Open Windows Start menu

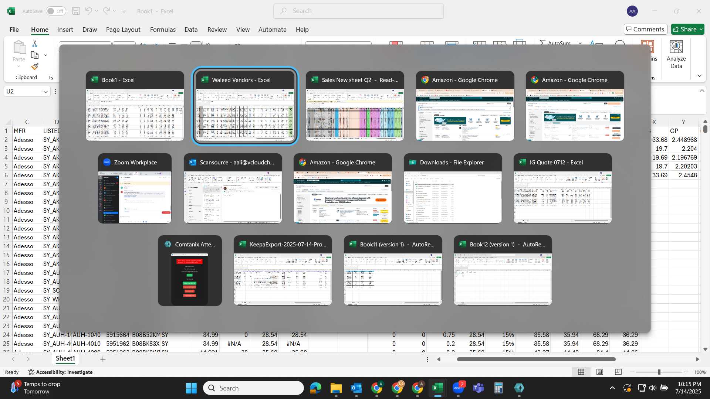coord(191,388)
